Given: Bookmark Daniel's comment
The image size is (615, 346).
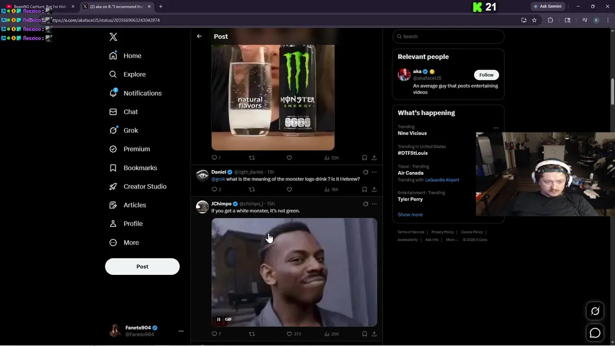Looking at the screenshot, I should [364, 189].
